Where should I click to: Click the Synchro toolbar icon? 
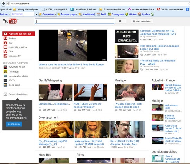(x=139, y=14)
